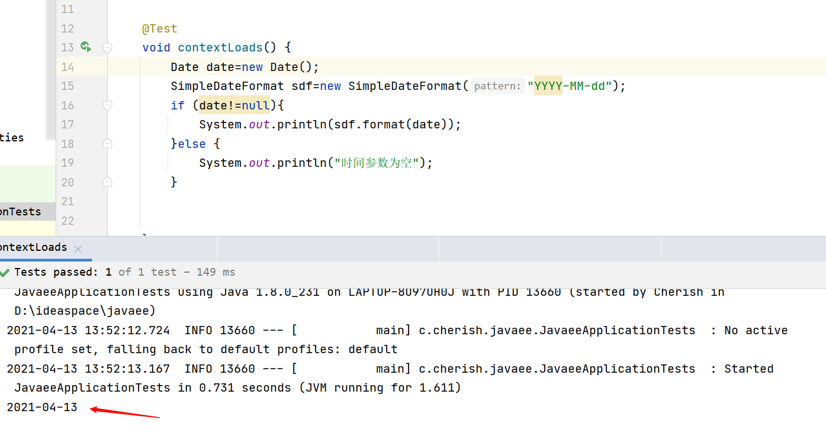826x436 pixels.
Task: Click "No active" in the console log
Action: click(x=756, y=330)
